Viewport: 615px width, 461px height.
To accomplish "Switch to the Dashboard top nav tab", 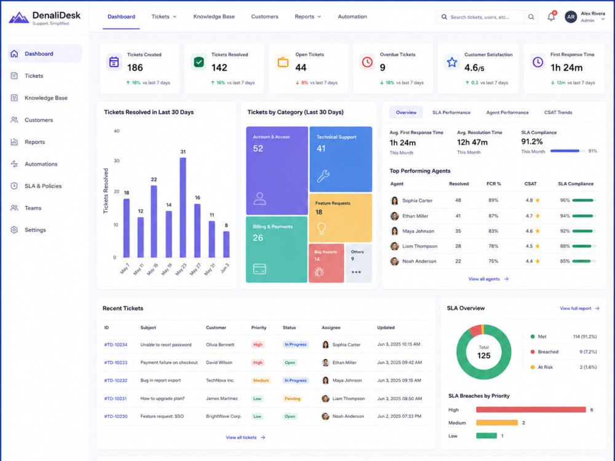I will [121, 17].
